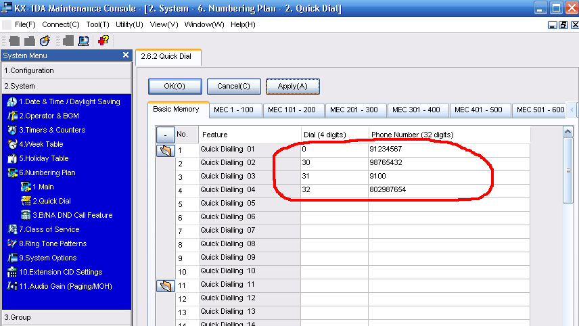Image resolution: width=579 pixels, height=326 pixels.
Task: Open the View(V) menu
Action: click(x=164, y=25)
